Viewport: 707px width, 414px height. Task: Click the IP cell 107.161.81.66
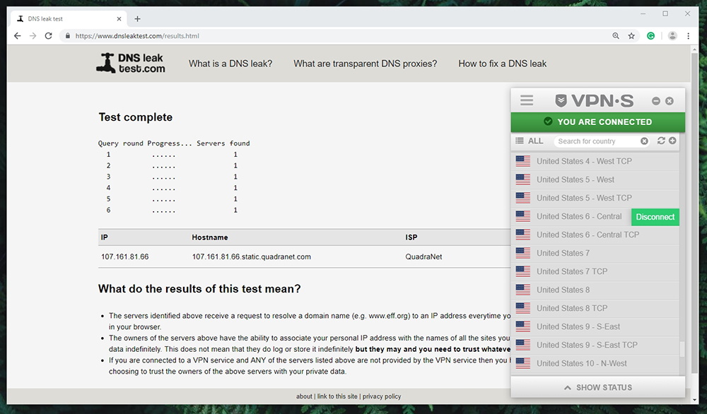pos(125,256)
